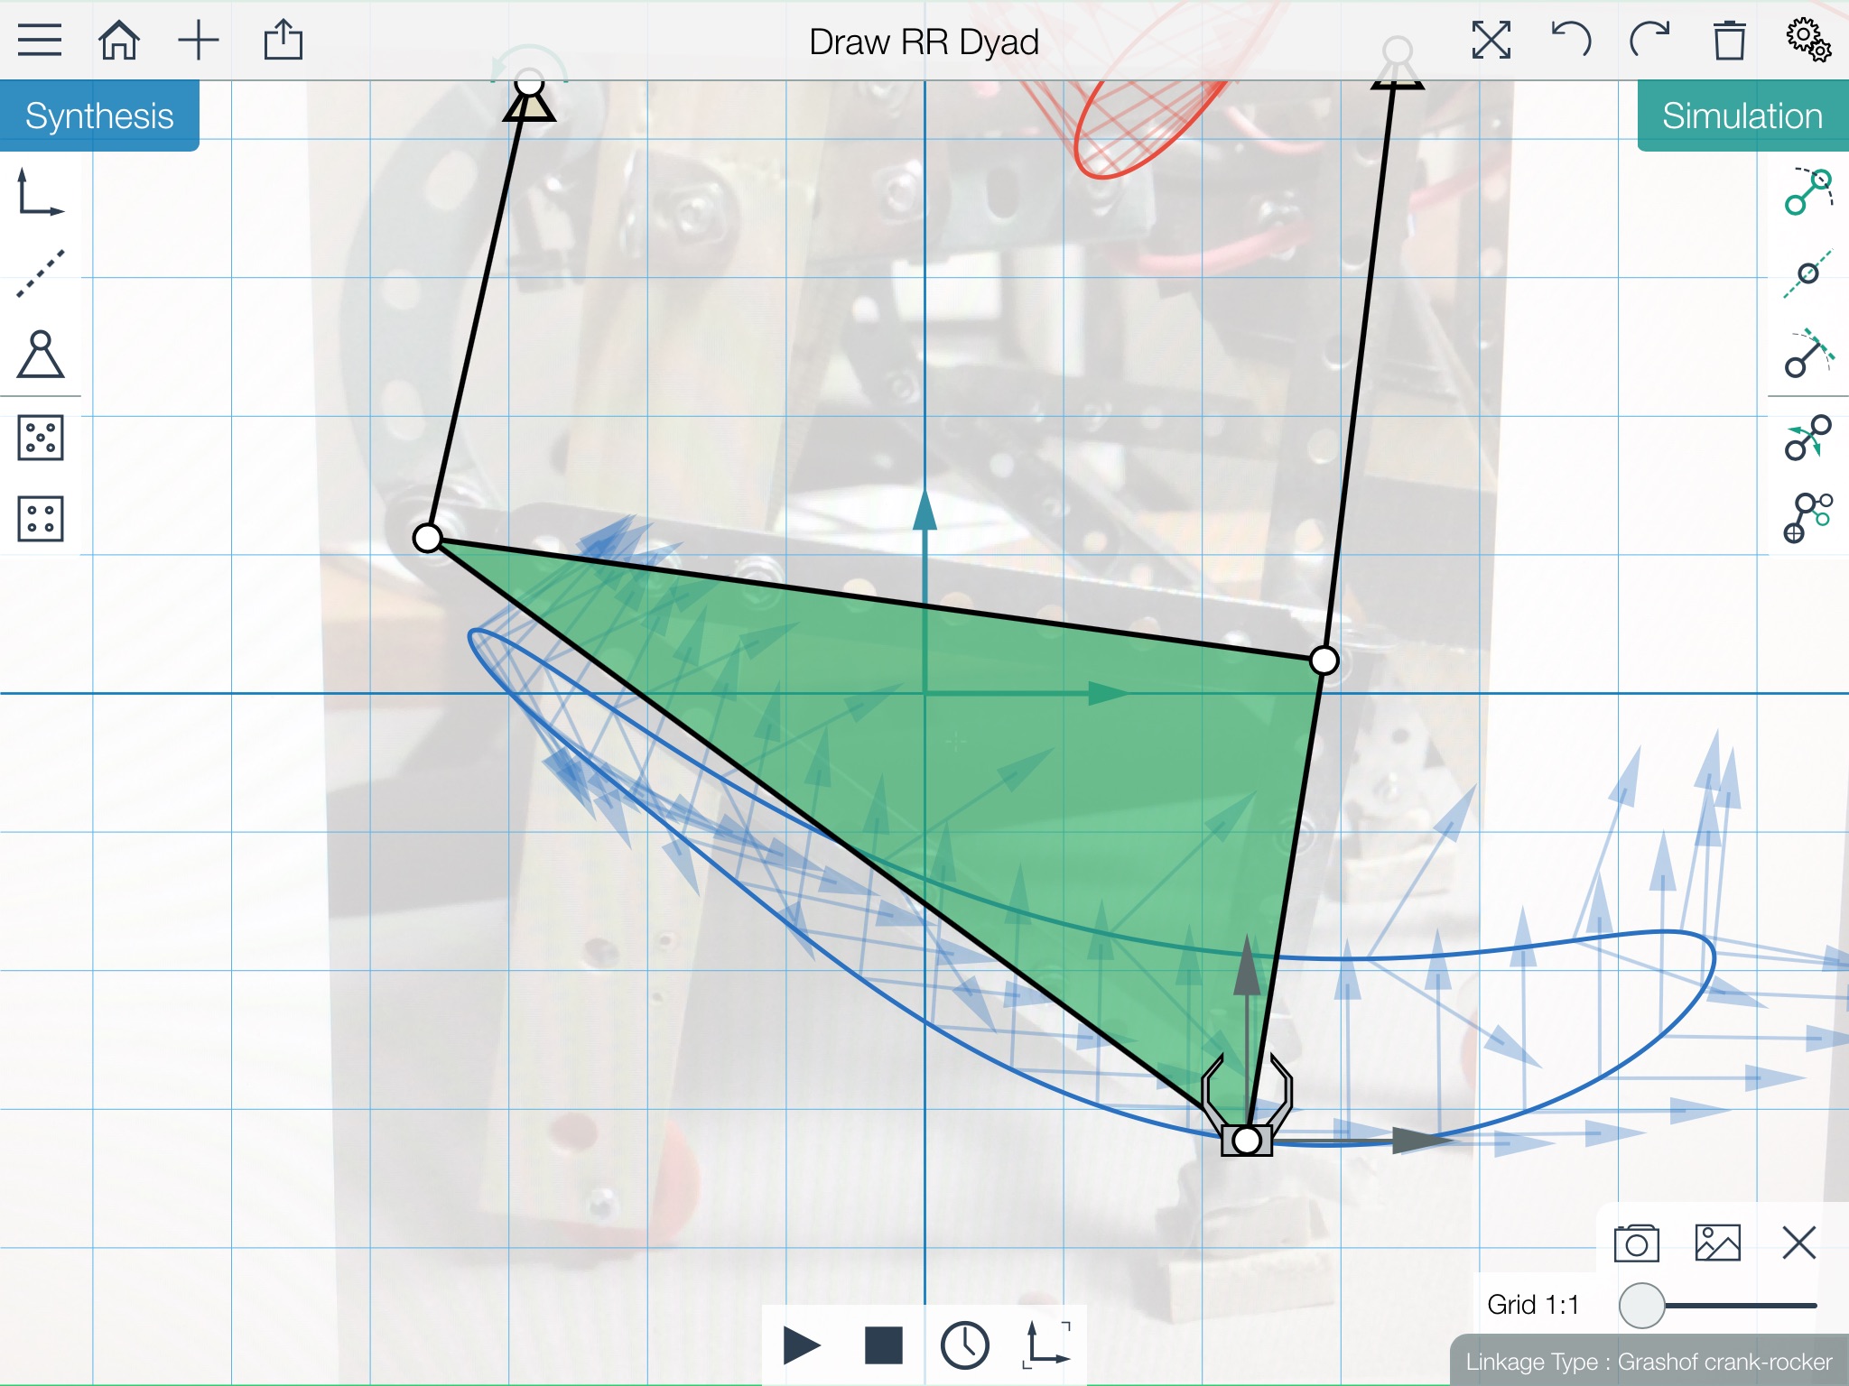Stop the simulation playback
Image resolution: width=1849 pixels, height=1386 pixels.
883,1345
